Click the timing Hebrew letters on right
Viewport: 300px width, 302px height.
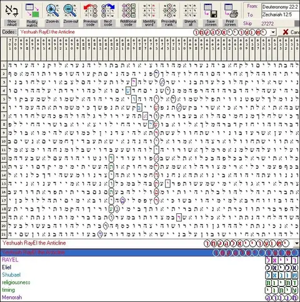click(x=281, y=290)
